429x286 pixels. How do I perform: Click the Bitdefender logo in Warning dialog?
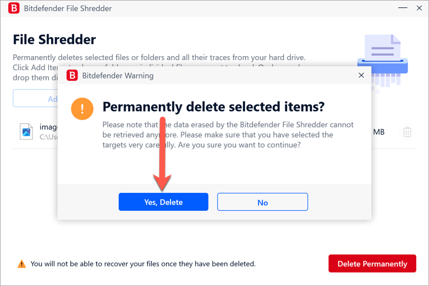click(72, 75)
